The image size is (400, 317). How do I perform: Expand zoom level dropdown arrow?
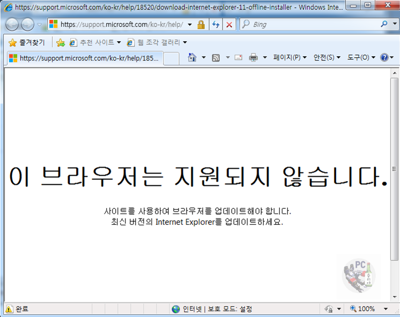(386, 309)
